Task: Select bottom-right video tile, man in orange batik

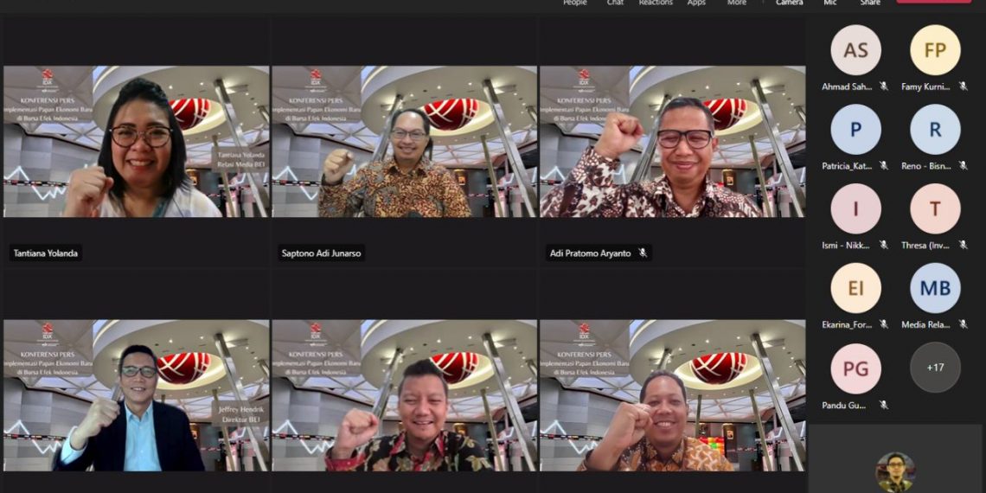Action: point(673,395)
